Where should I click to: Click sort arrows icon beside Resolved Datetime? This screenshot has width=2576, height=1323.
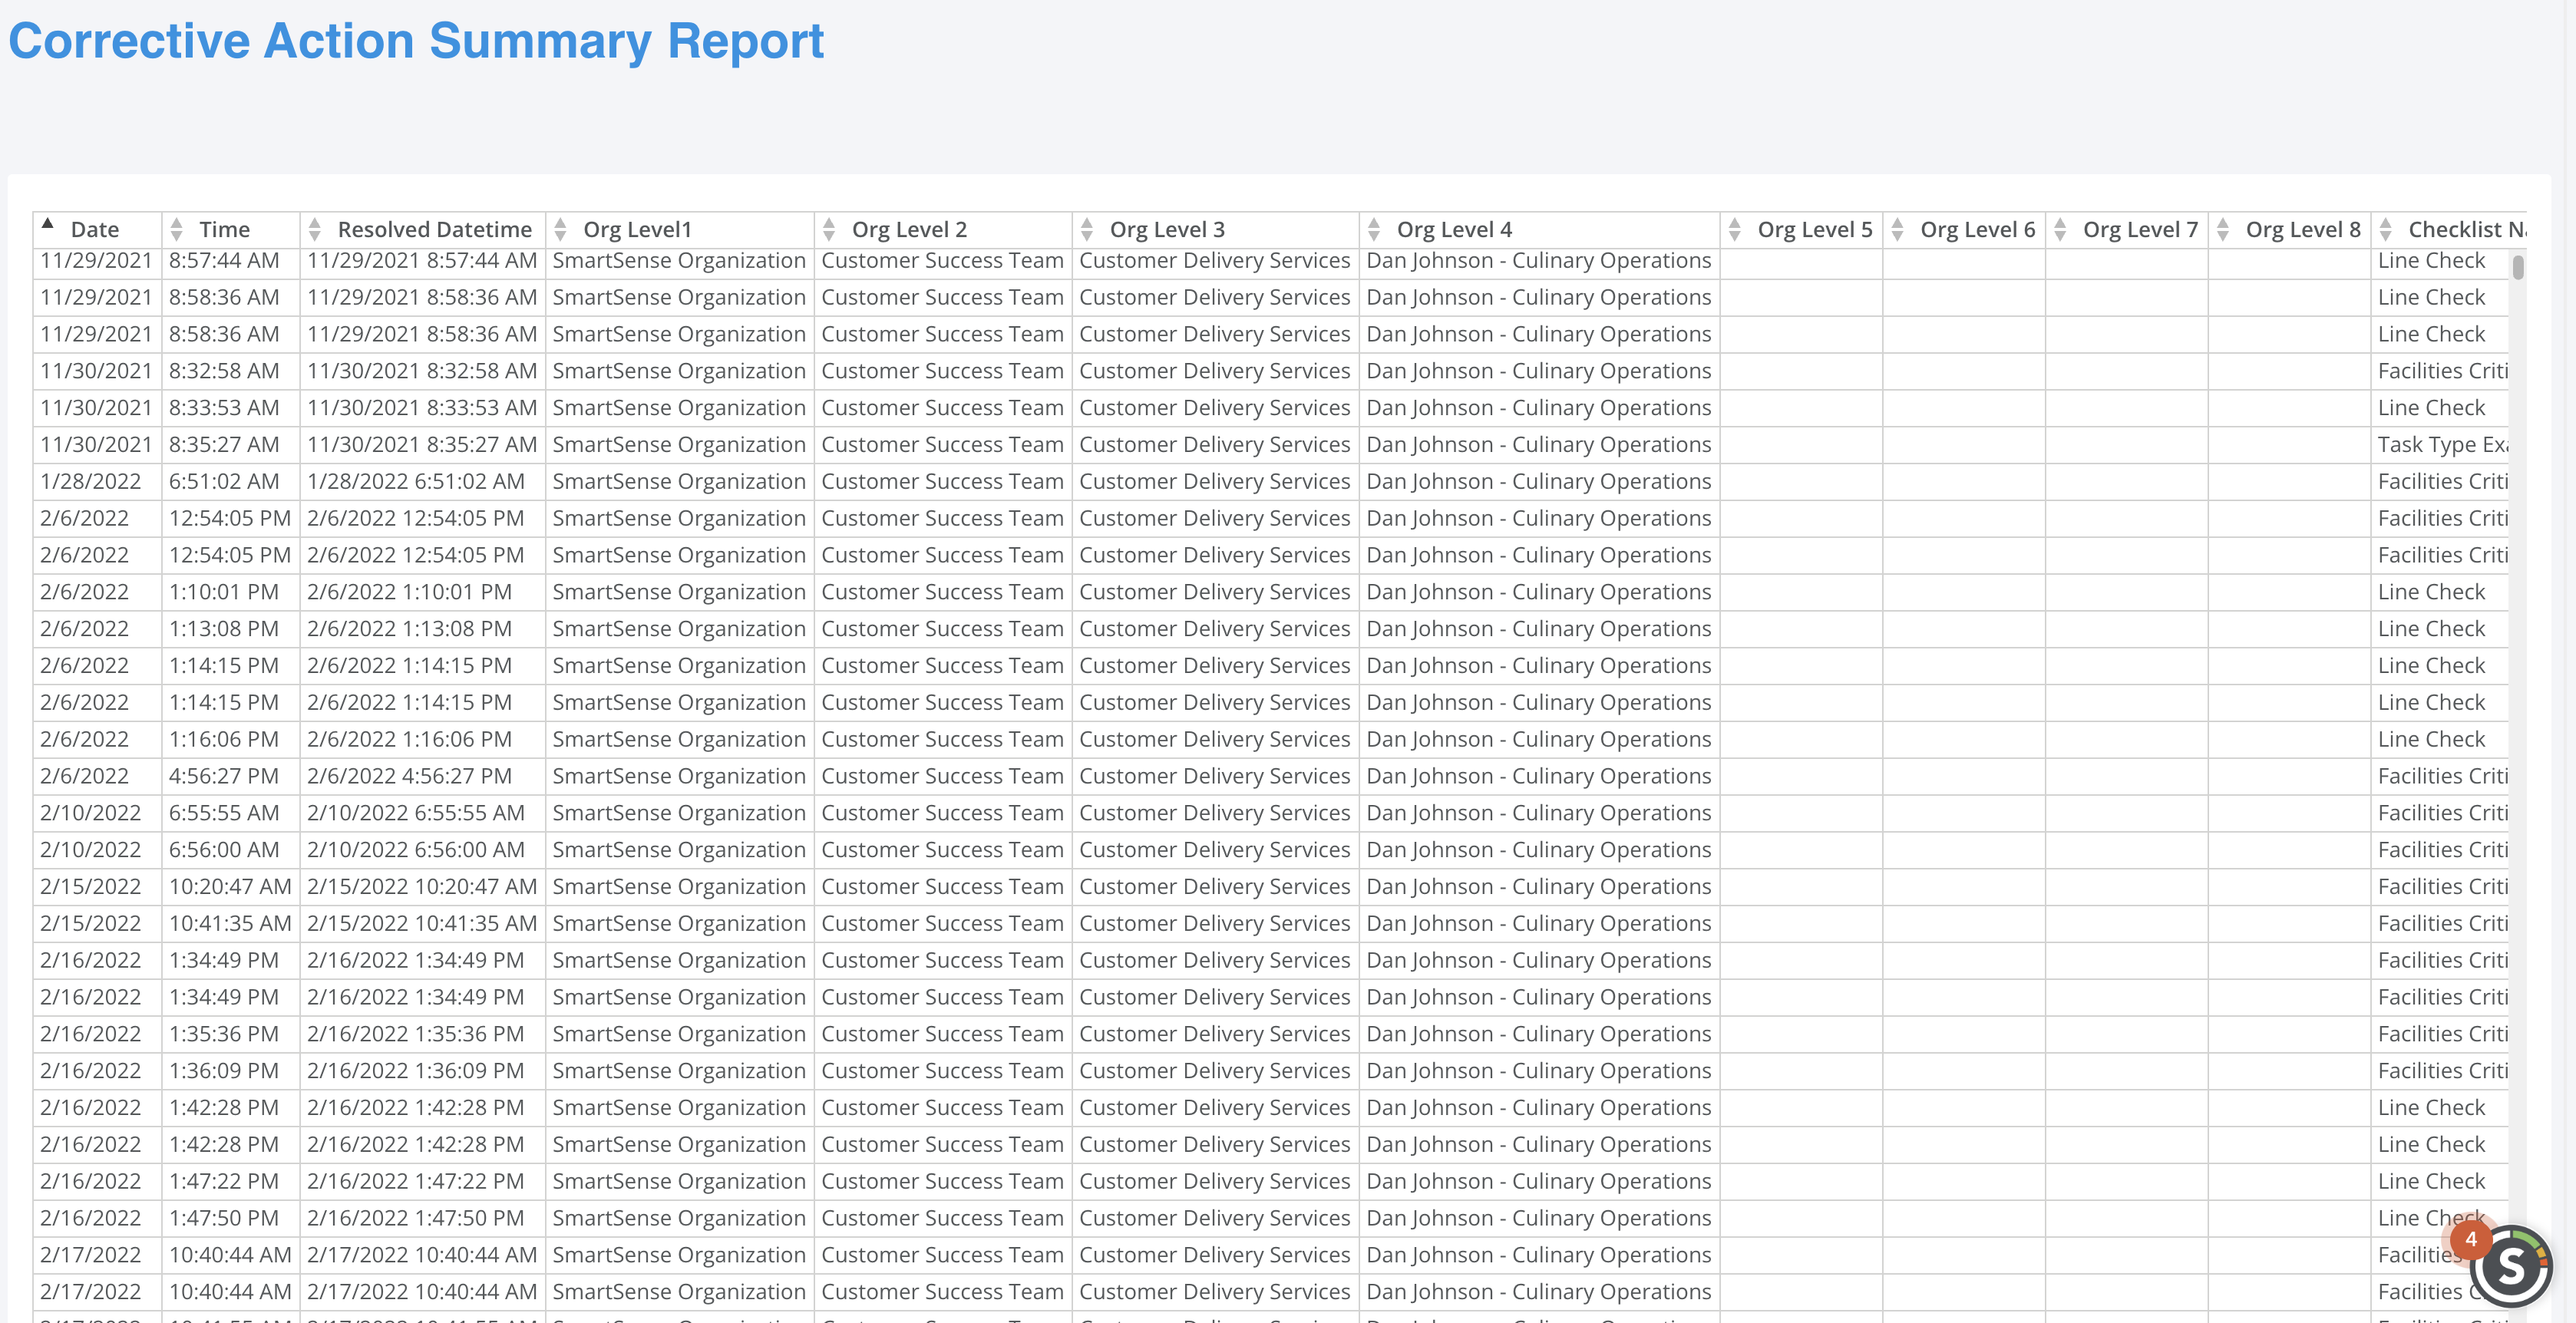315,230
